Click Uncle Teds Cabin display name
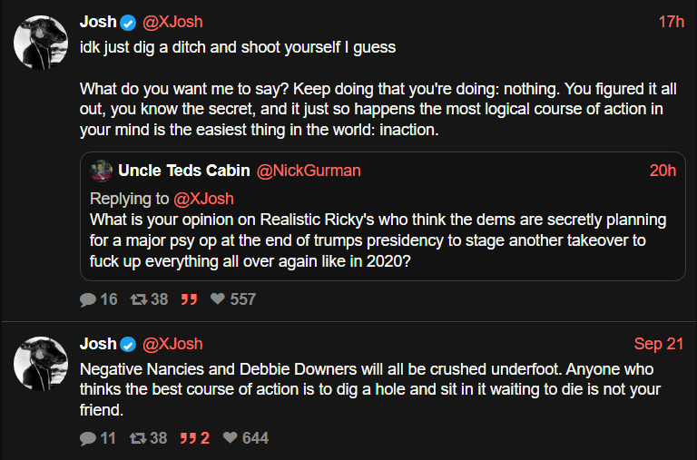697x460 pixels. coord(184,170)
